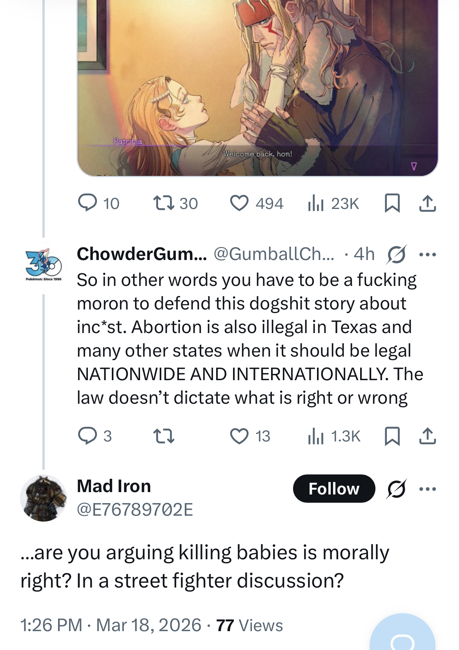Open more options on ChowderGum's post
This screenshot has width=459, height=650.
click(427, 255)
